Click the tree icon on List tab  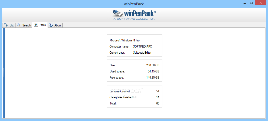tap(6, 25)
